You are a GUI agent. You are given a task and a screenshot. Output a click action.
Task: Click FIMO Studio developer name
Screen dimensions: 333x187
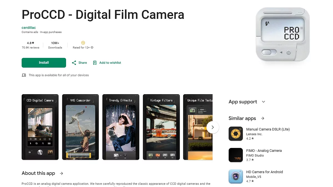(x=255, y=156)
